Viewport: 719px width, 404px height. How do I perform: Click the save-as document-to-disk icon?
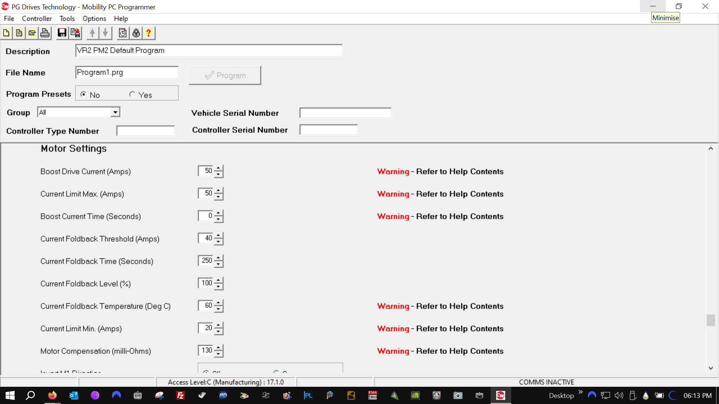click(75, 33)
